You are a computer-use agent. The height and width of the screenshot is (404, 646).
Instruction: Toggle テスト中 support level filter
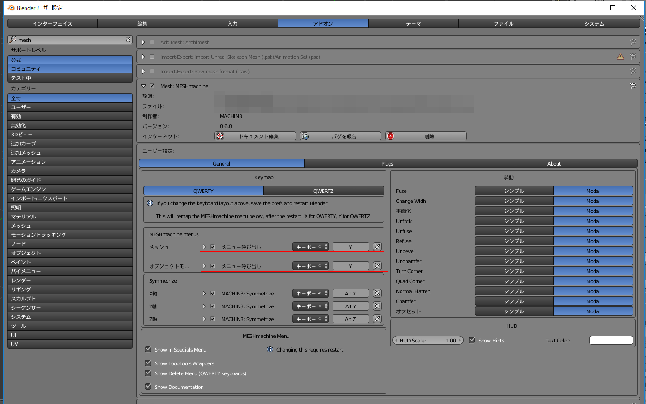coord(70,78)
